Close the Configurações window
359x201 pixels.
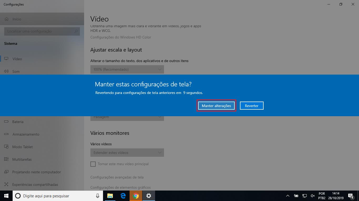tap(353, 4)
